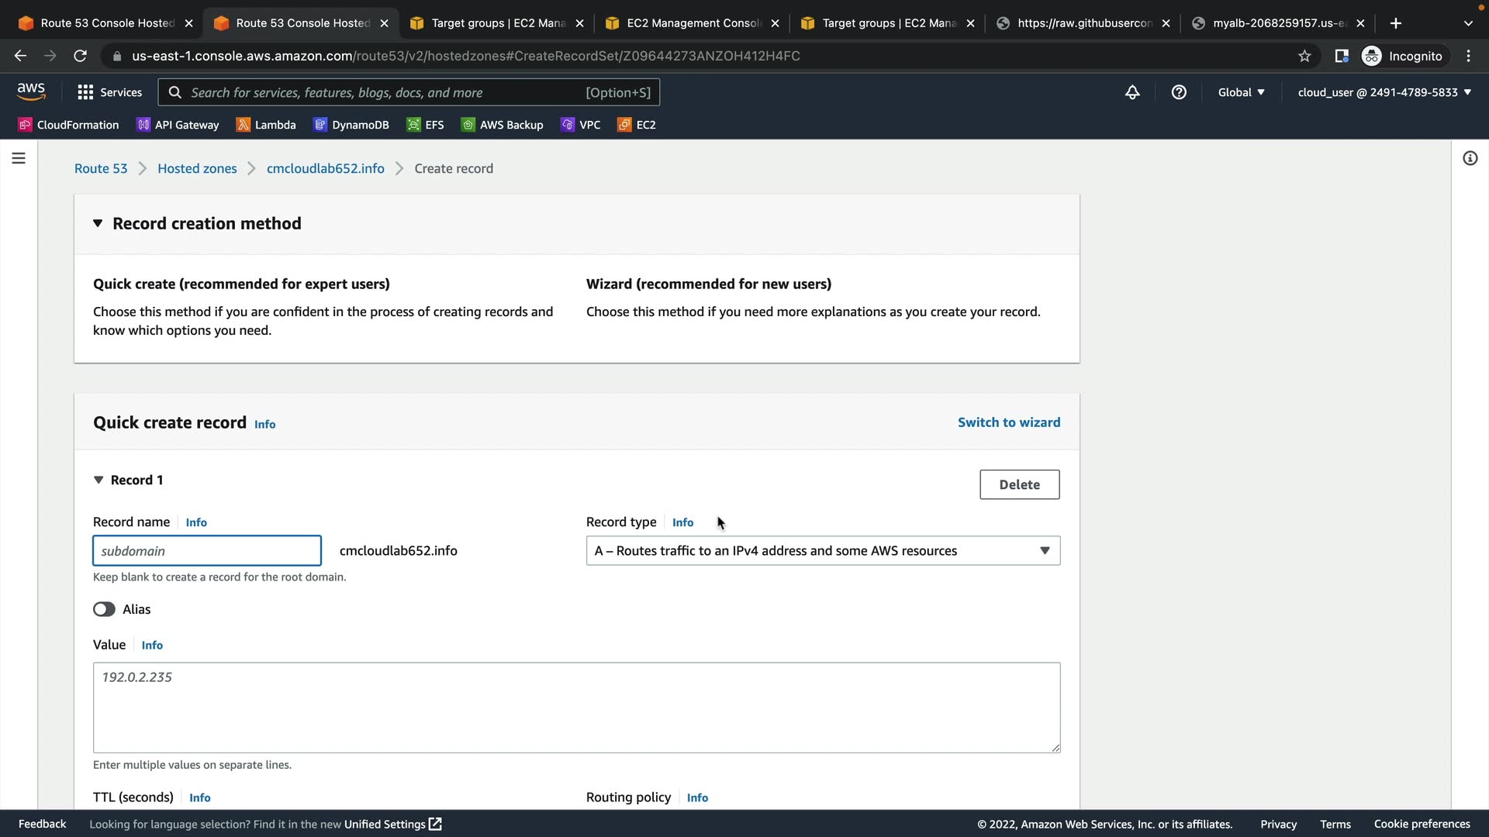
Task: Open the Services grid menu
Action: pyautogui.click(x=110, y=92)
